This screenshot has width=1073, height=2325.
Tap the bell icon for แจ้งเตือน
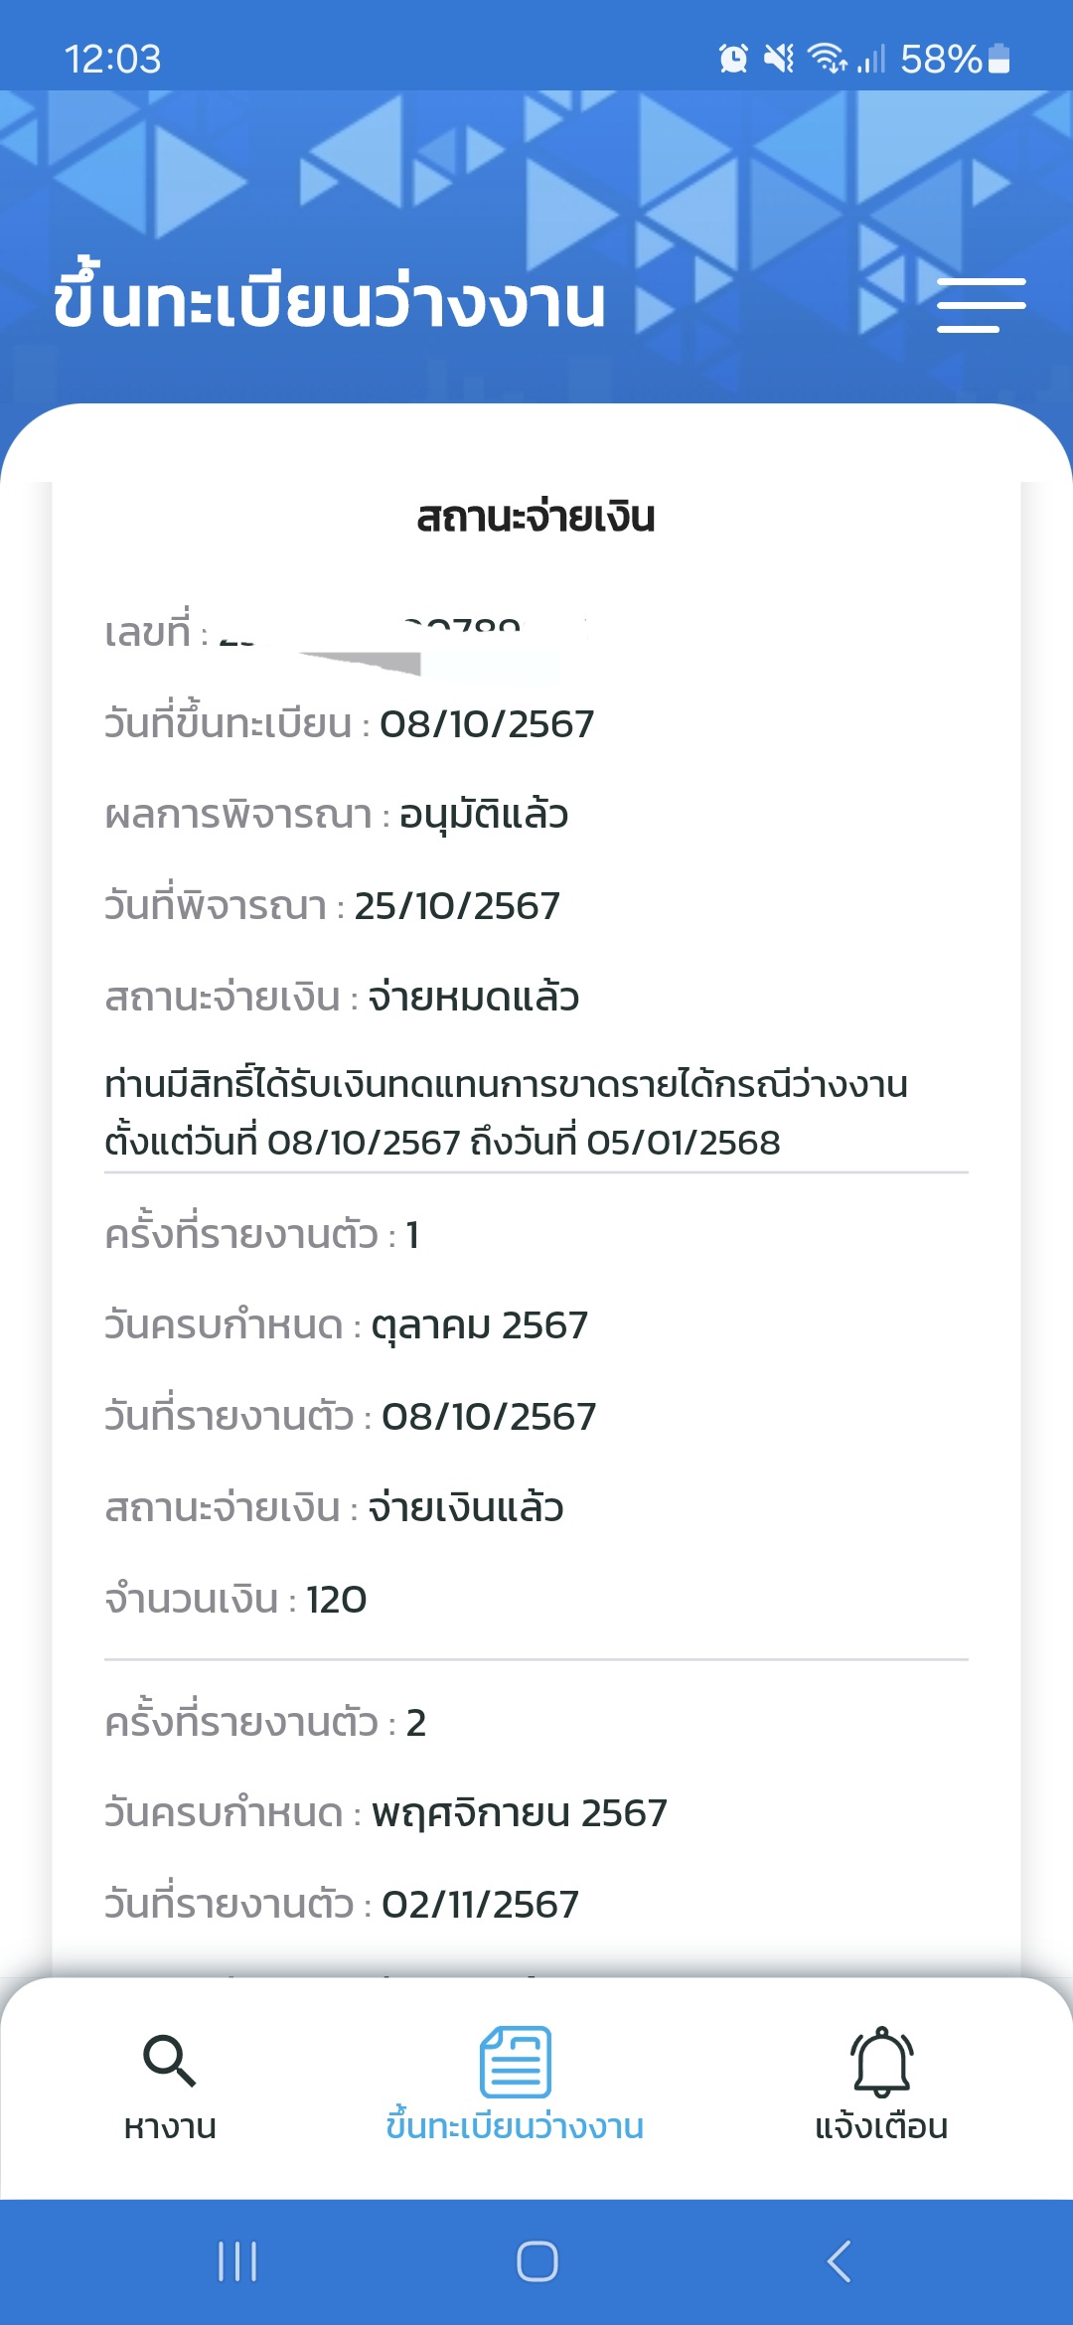pos(881,2062)
